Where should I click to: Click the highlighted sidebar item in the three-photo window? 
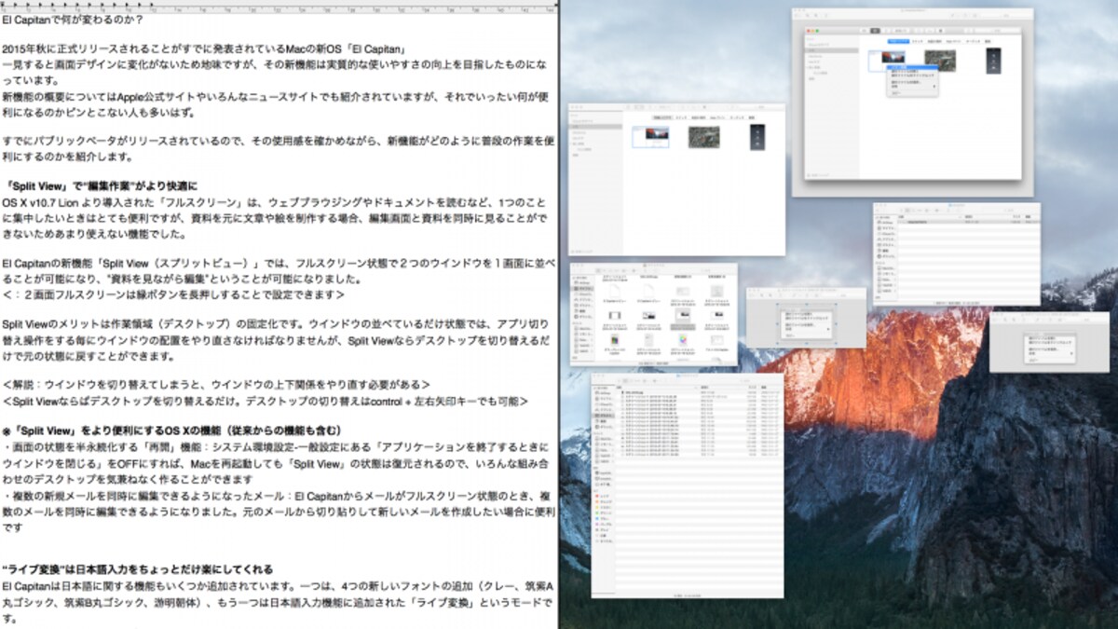click(596, 125)
